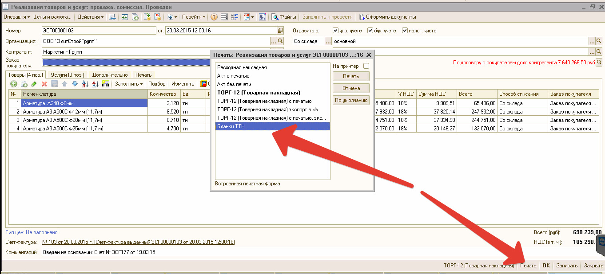Open help via question mark icon
Image resolution: width=605 pixels, height=274 pixels.
pos(214,17)
